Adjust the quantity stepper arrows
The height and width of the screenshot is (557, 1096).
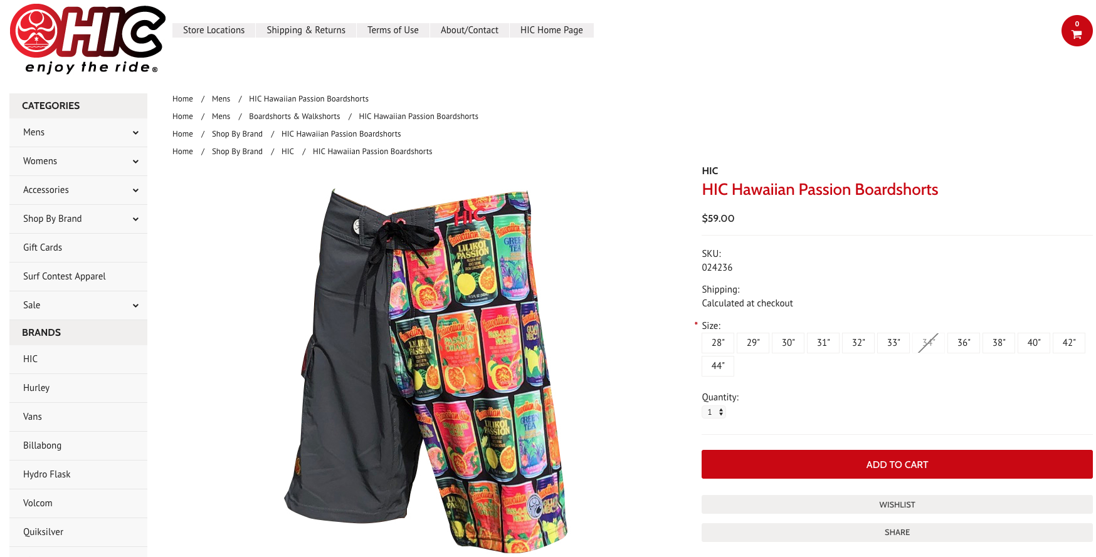click(721, 412)
